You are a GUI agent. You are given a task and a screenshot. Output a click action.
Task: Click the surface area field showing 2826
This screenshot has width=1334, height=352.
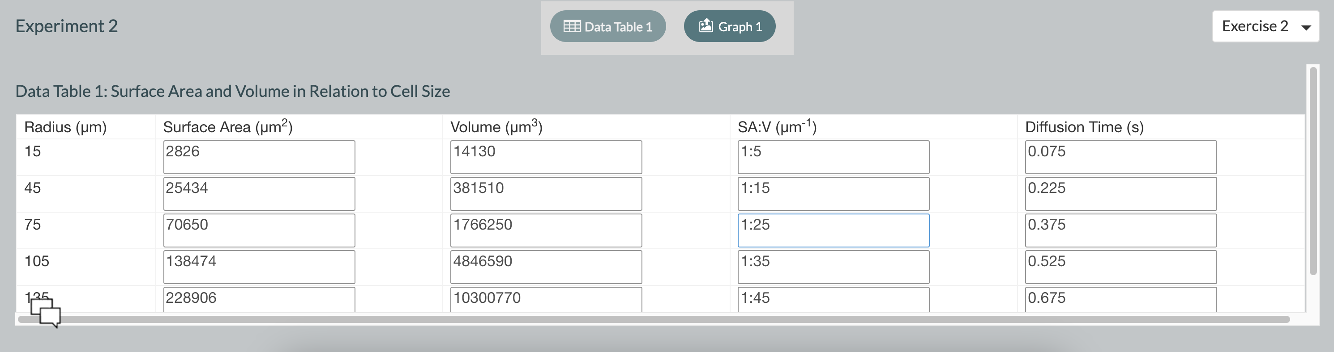[x=259, y=157]
